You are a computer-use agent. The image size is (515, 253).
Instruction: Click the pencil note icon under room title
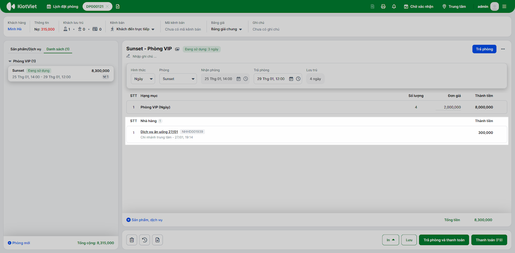[x=128, y=56]
